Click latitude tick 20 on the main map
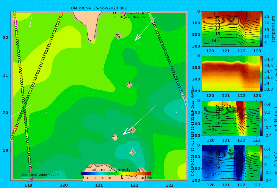Viewport: 277px width, 188px height. 6,113
